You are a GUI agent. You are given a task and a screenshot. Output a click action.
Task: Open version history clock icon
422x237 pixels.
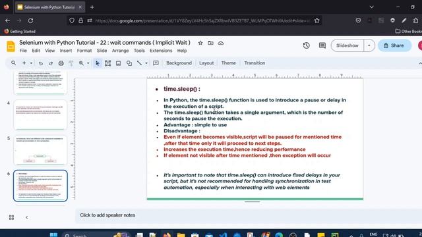tap(306, 45)
